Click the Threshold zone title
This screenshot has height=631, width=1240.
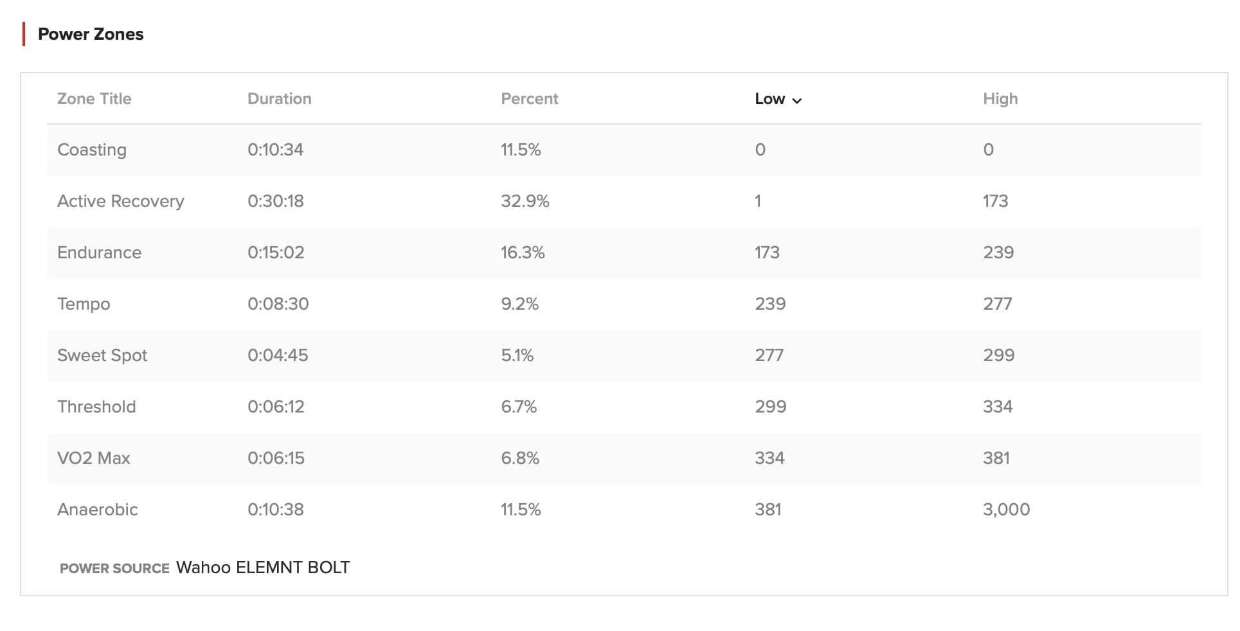tap(96, 407)
